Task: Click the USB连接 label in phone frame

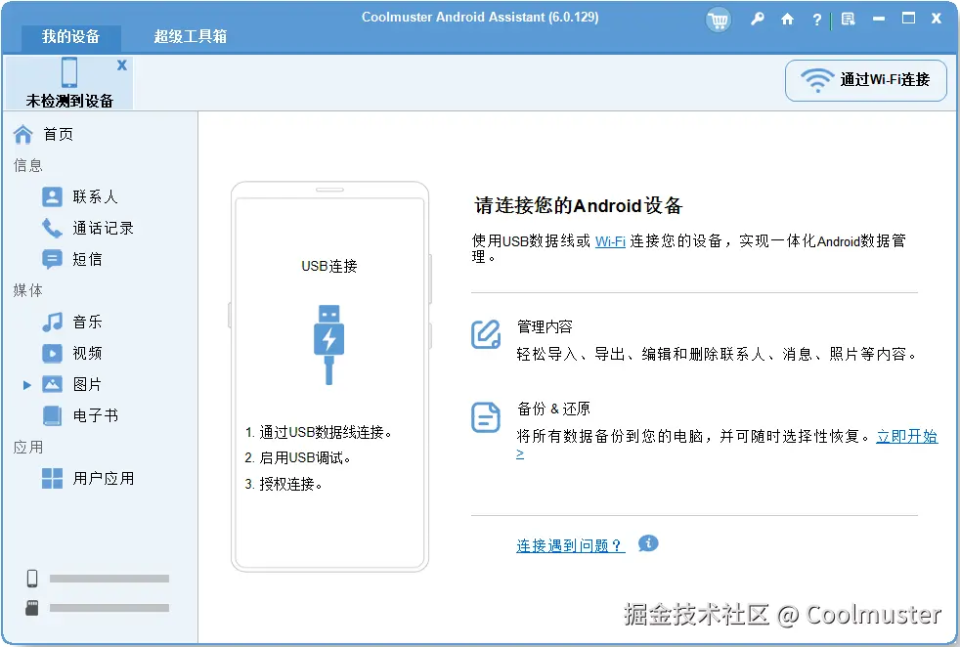Action: pyautogui.click(x=329, y=266)
